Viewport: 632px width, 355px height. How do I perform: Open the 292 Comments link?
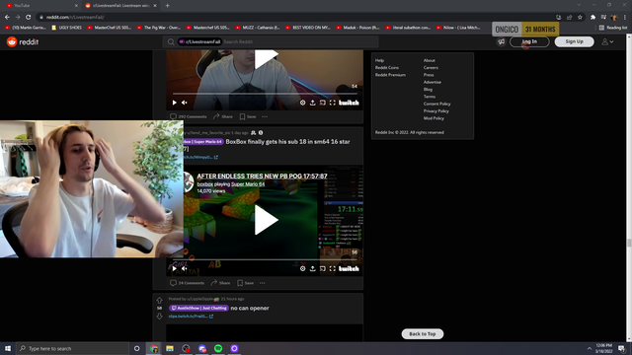click(189, 116)
